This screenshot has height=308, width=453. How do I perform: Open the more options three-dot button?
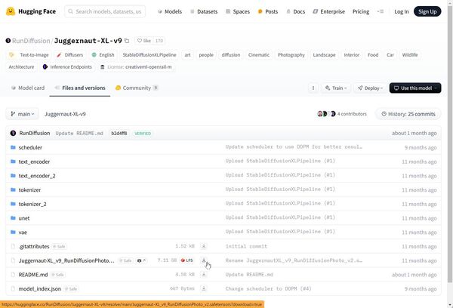[313, 88]
